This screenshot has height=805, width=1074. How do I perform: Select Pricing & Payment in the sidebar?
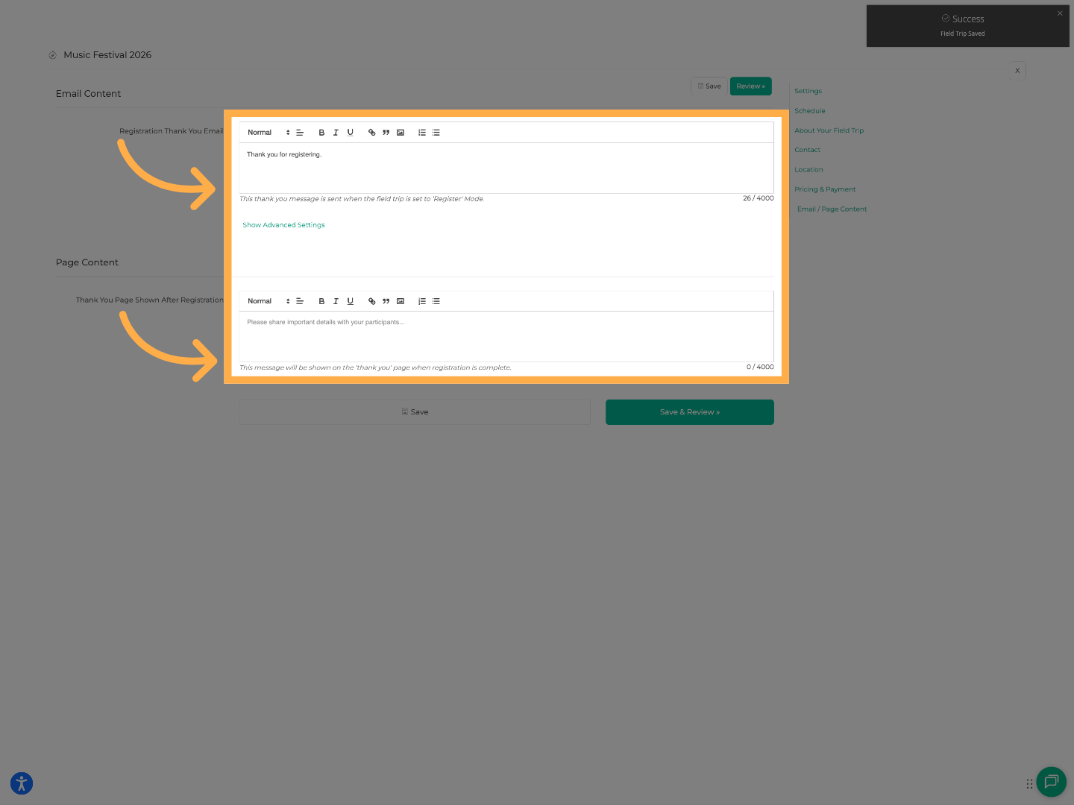pos(824,189)
